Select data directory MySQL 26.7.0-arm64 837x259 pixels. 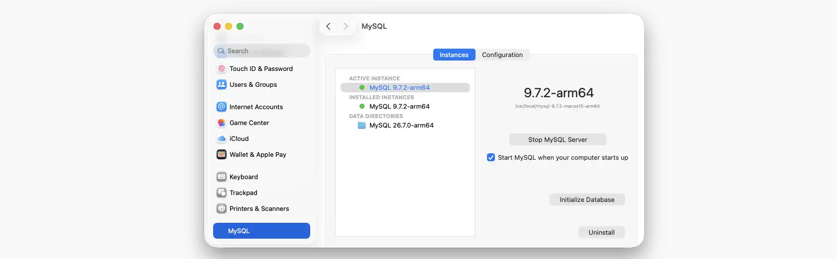(405, 126)
